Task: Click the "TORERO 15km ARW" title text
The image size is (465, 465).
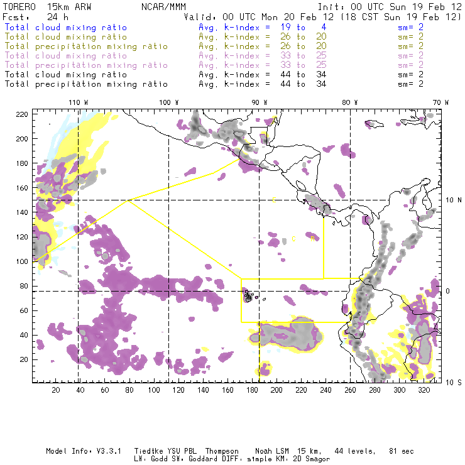Action: 47,7
